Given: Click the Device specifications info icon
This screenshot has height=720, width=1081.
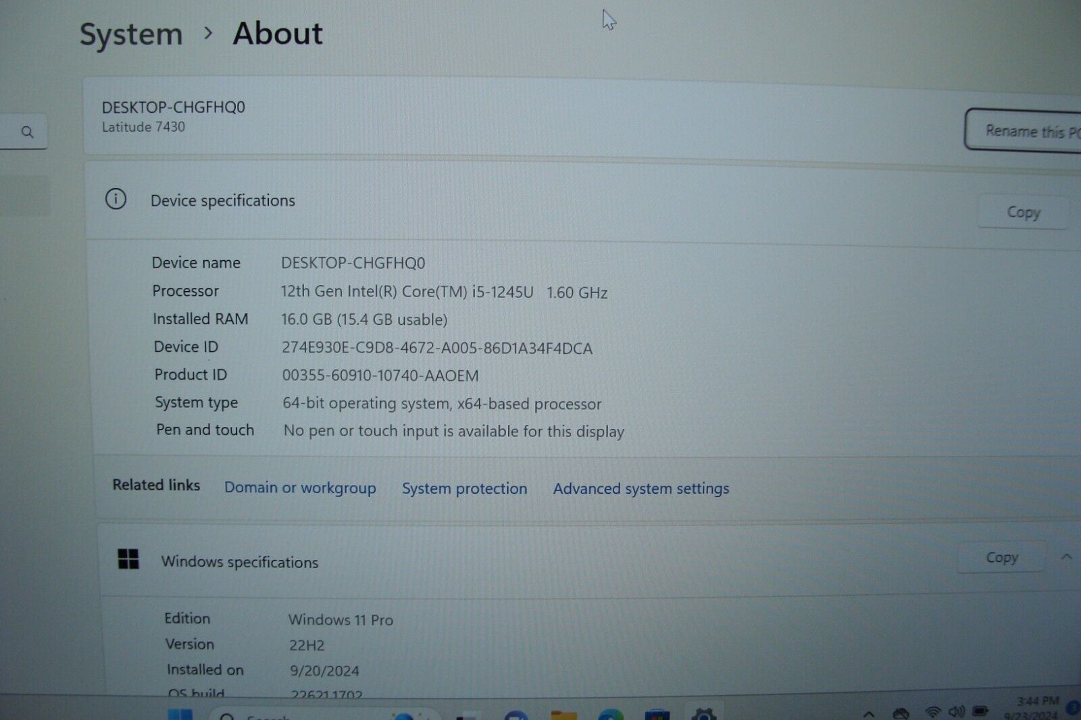Looking at the screenshot, I should [116, 199].
